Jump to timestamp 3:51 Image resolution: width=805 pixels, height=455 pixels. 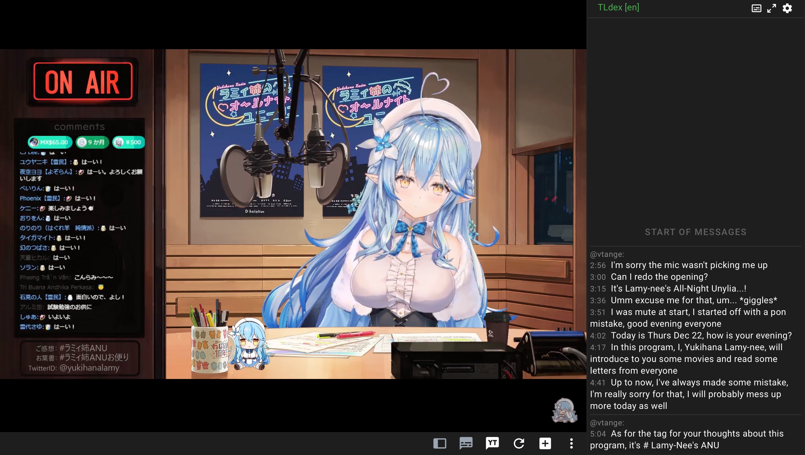pyautogui.click(x=598, y=312)
